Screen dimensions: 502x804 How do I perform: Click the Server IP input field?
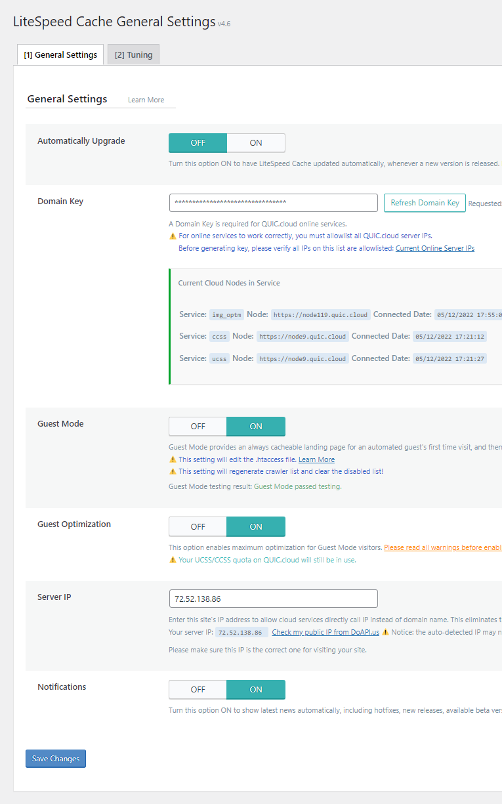click(x=274, y=599)
